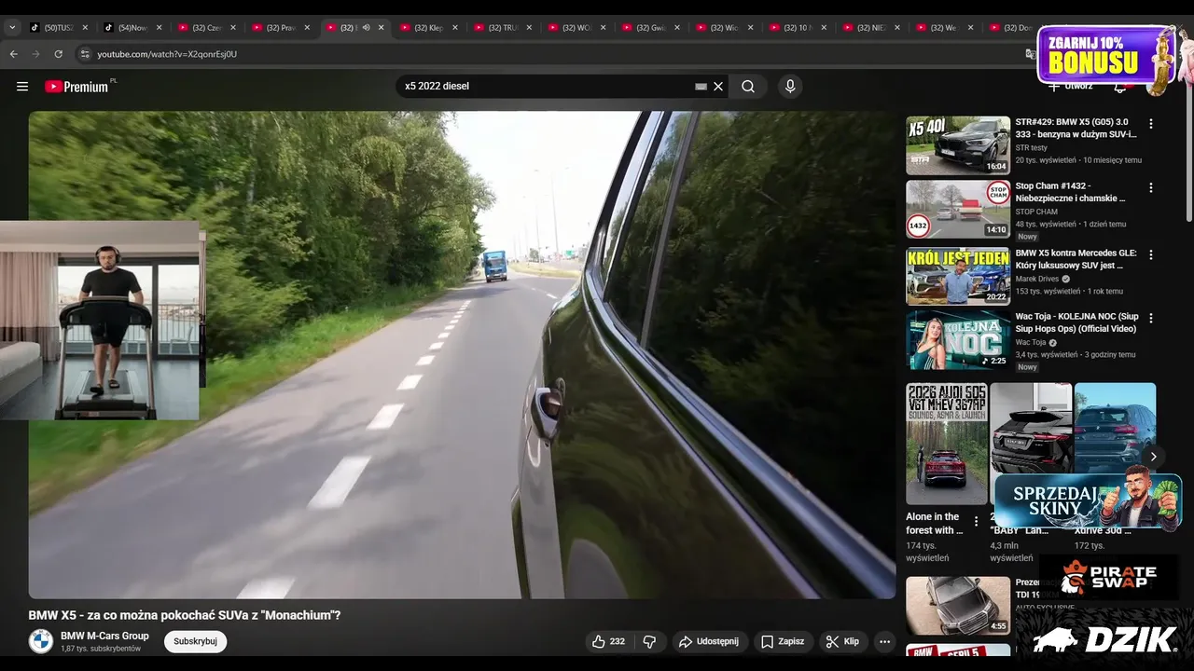
Task: Open BMW M-Cars Group channel avatar
Action: (x=41, y=641)
